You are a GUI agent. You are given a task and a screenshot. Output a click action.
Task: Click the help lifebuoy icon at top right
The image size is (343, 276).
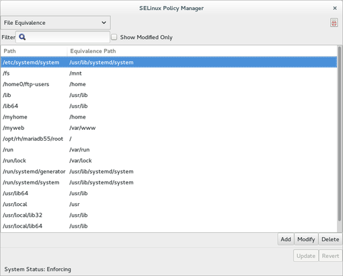click(x=334, y=23)
